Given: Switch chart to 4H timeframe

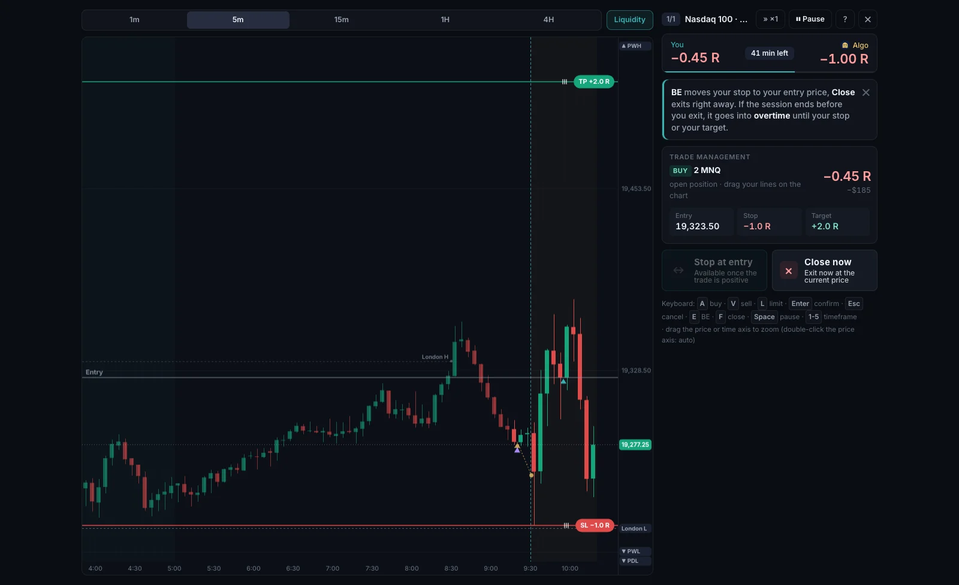Looking at the screenshot, I should click(x=548, y=20).
